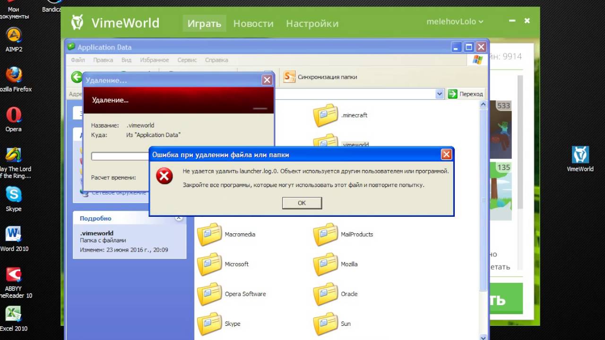This screenshot has height=340, width=605.
Task: Open the Справка menu in Explorer
Action: [x=216, y=60]
